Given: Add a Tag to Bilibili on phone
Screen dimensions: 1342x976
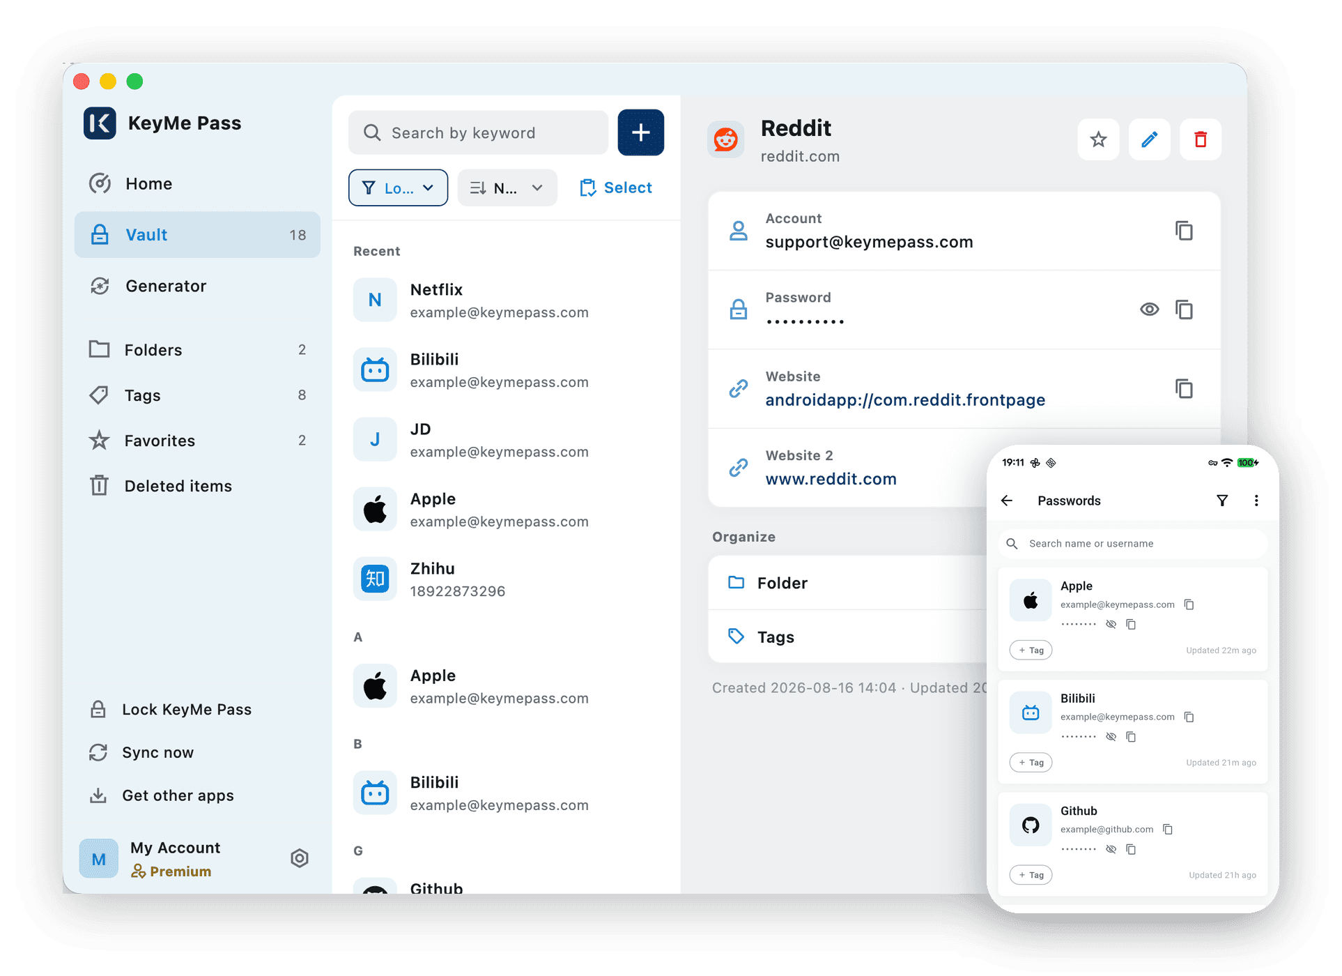Looking at the screenshot, I should [x=1031, y=763].
